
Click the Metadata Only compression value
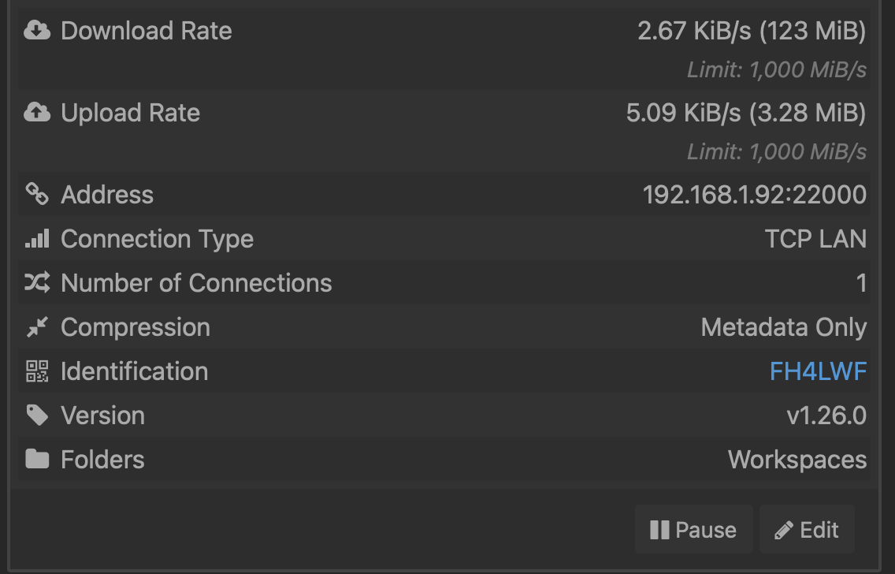pyautogui.click(x=784, y=327)
